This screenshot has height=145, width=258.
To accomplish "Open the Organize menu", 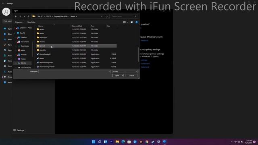I will [19, 22].
